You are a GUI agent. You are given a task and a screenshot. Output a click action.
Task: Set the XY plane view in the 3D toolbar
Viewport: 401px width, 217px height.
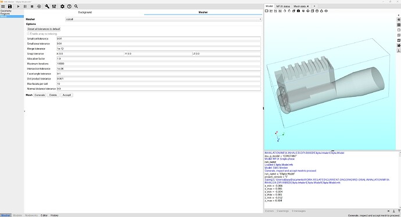click(271, 11)
